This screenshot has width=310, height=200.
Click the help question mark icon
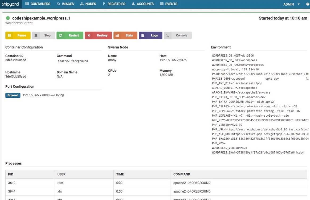pos(308,4)
